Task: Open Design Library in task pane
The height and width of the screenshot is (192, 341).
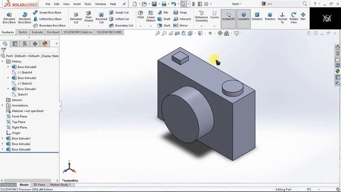Action: [x=337, y=53]
